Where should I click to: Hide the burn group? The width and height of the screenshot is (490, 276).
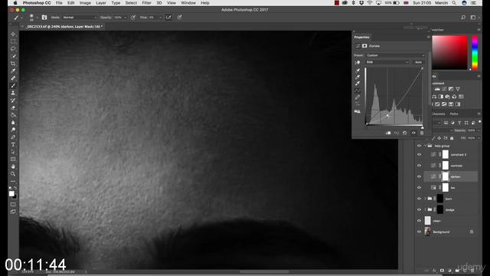(419, 199)
